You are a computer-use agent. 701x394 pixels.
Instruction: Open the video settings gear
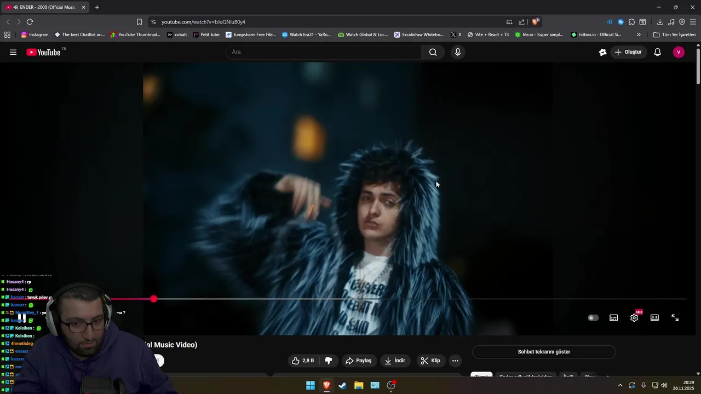[634, 318]
